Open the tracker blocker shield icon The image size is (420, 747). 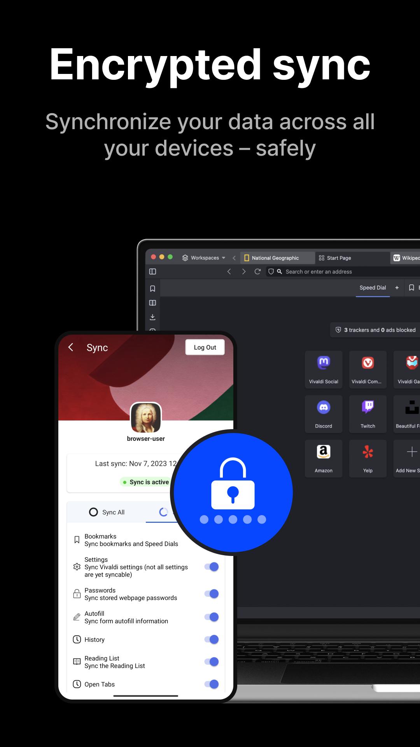[271, 272]
